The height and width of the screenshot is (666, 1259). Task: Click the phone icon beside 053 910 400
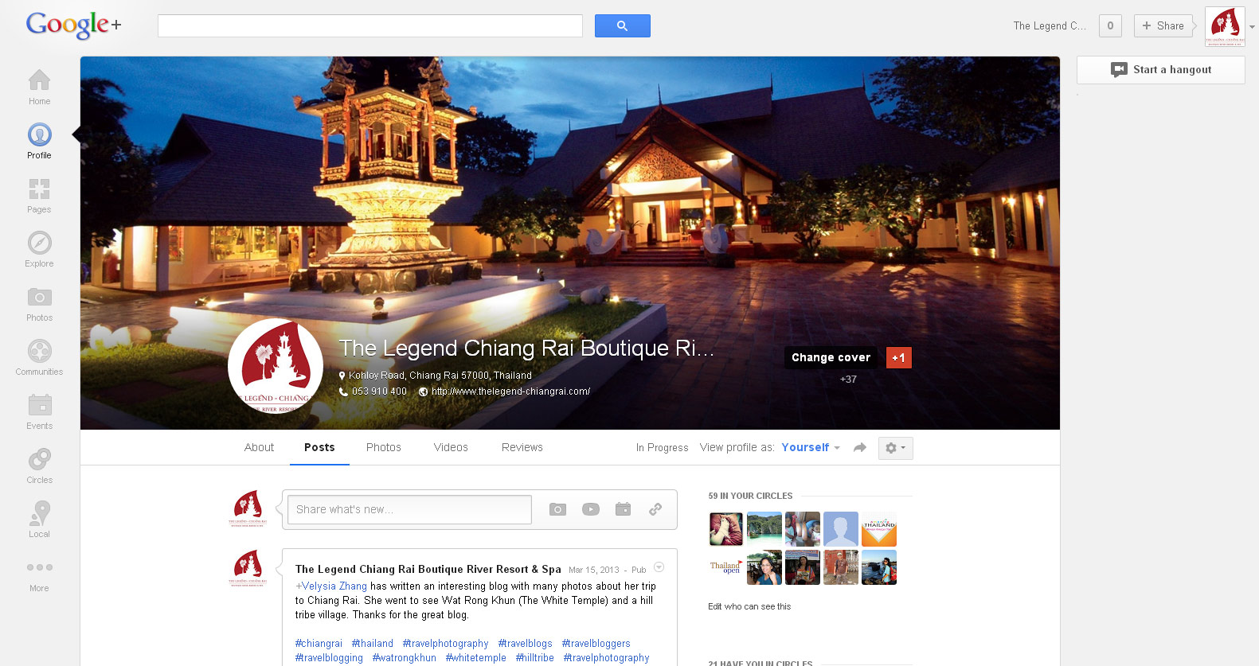tap(343, 391)
